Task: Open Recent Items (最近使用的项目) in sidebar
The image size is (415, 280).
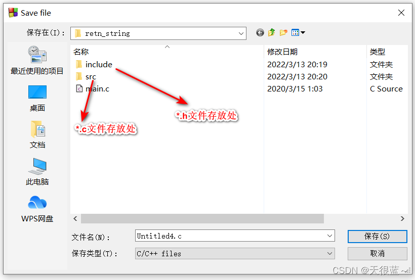Action: pyautogui.click(x=37, y=60)
